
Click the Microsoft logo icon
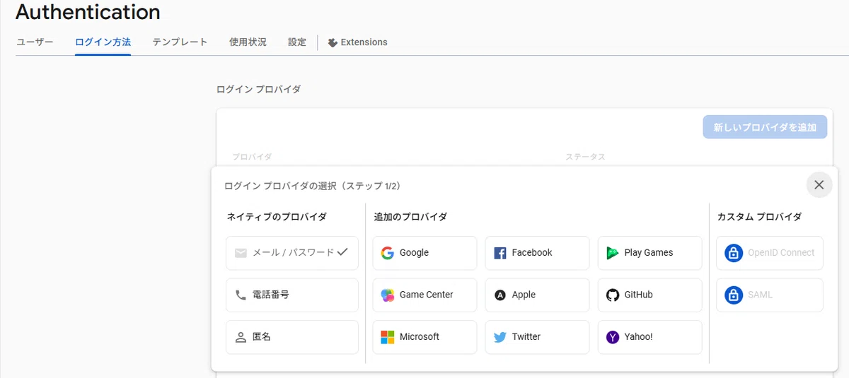(x=387, y=337)
